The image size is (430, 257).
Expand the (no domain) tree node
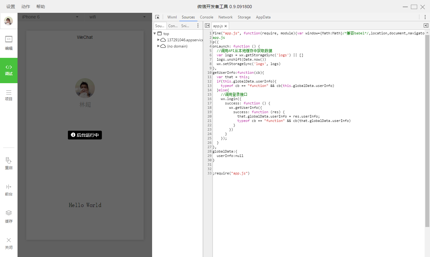pos(158,46)
